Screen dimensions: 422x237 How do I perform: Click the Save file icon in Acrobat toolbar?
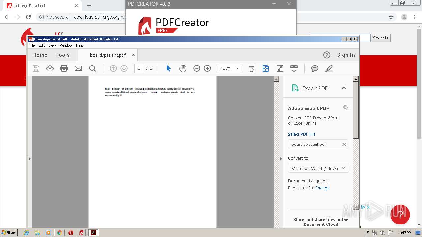(36, 68)
